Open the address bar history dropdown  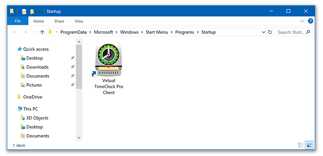click(x=263, y=32)
